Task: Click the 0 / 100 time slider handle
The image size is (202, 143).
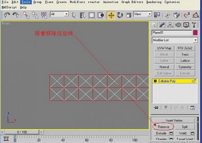Action: point(22,132)
